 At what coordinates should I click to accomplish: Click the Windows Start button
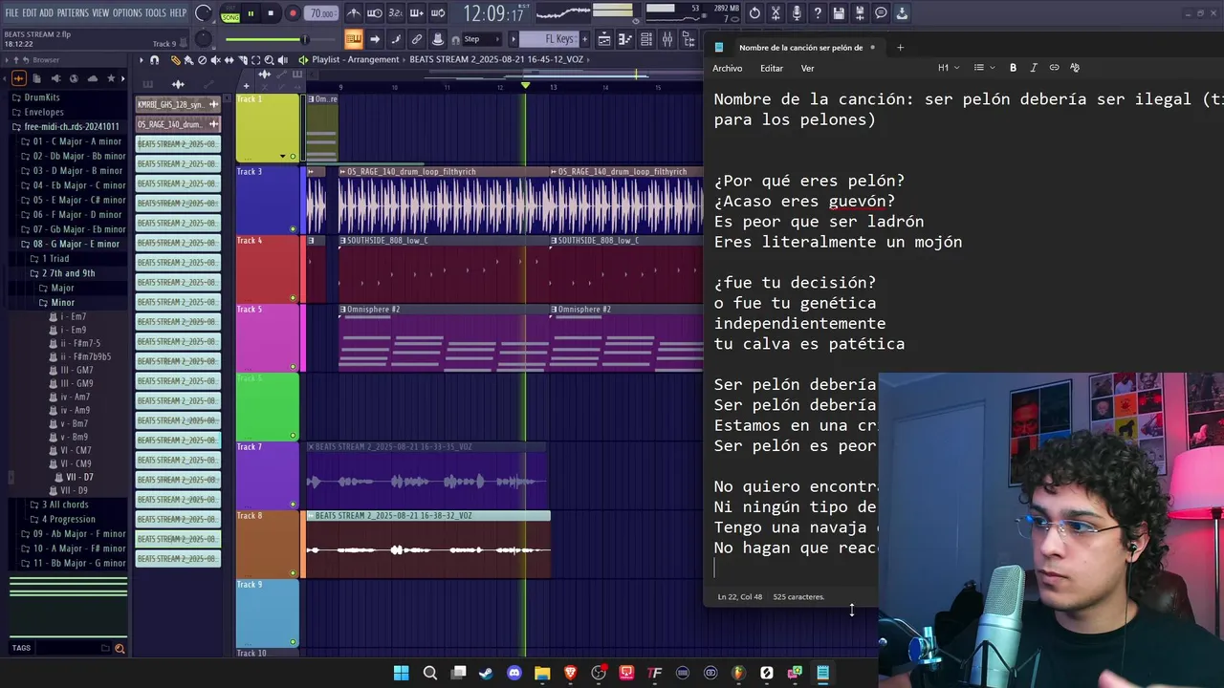coord(402,673)
